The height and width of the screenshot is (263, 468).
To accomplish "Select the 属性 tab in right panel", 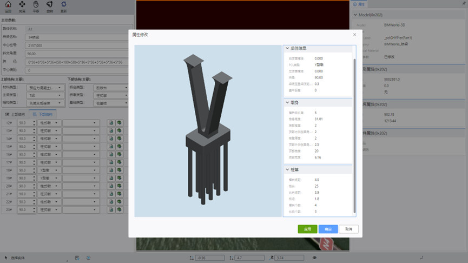I will point(359,4).
